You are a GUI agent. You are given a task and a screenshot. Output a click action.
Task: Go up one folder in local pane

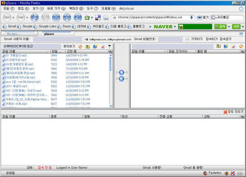(x=88, y=47)
